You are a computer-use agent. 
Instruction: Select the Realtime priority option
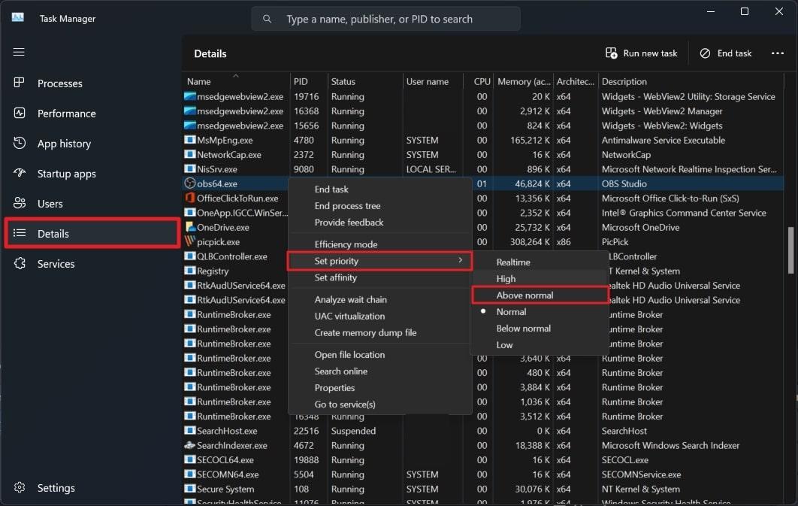click(x=515, y=262)
